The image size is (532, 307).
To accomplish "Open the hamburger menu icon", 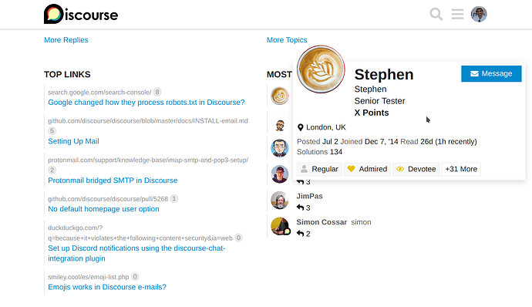I will tap(457, 14).
